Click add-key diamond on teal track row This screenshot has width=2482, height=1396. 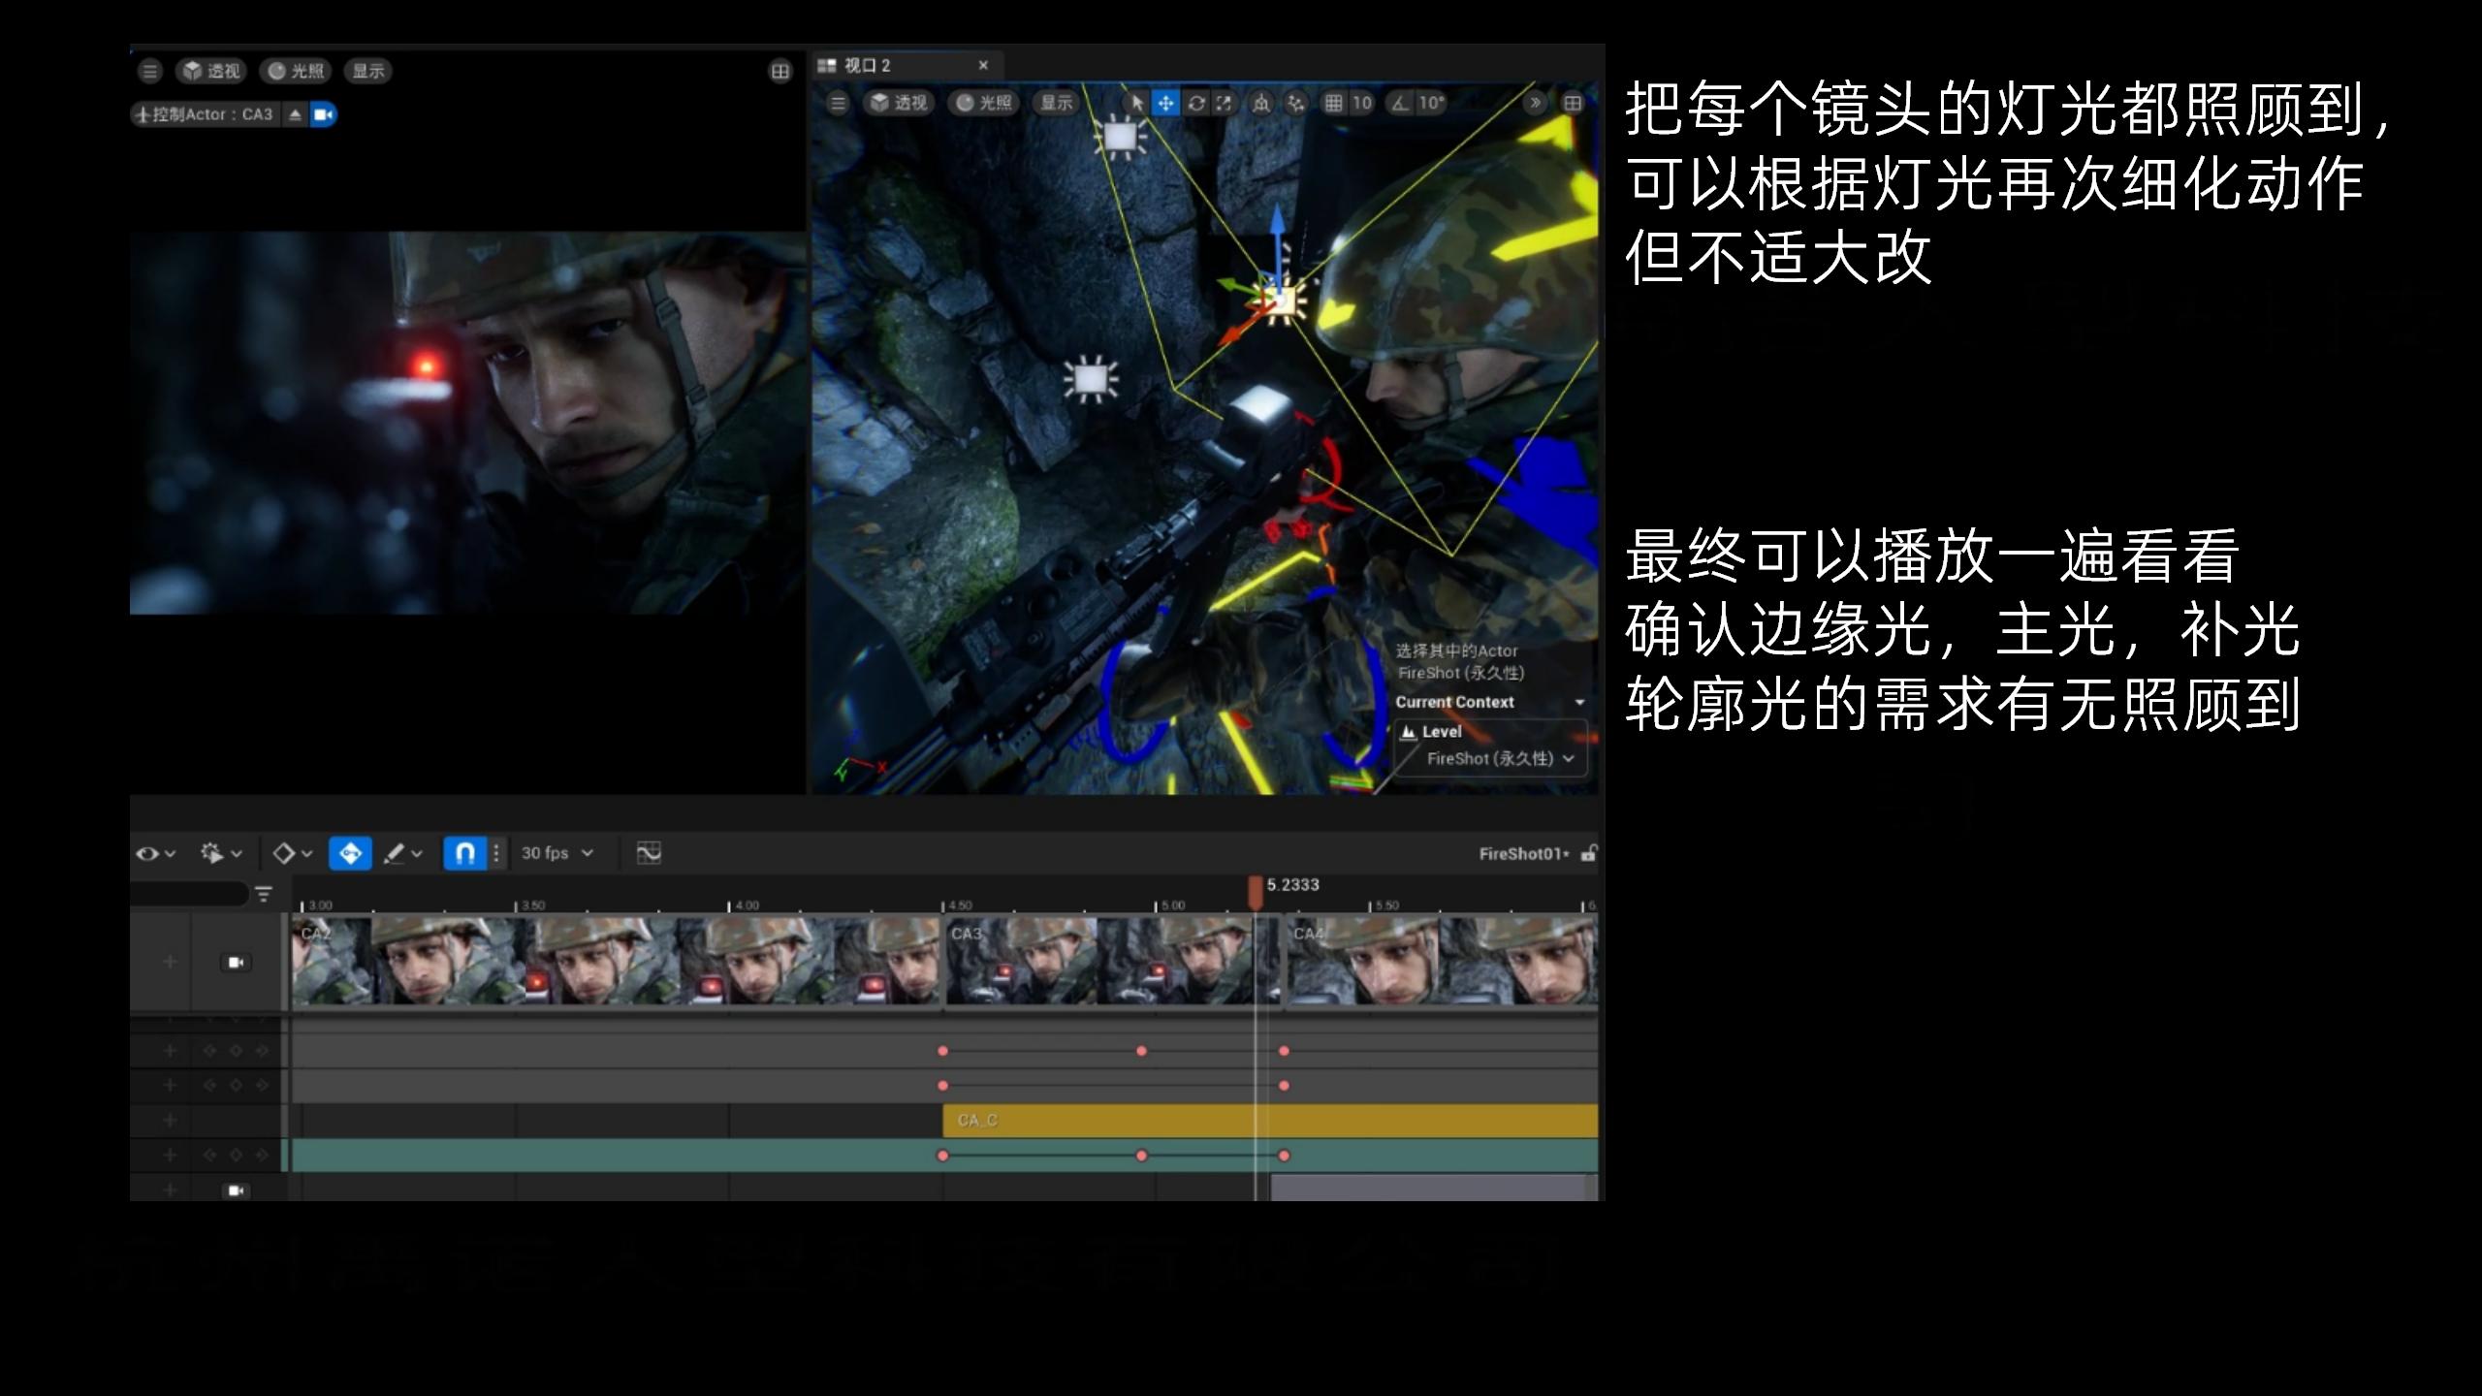(x=236, y=1156)
